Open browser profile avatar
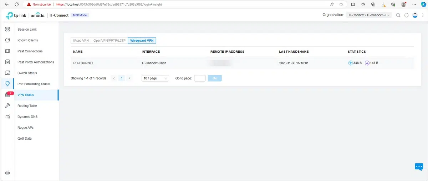Image resolution: width=428 pixels, height=181 pixels. coord(404,4)
